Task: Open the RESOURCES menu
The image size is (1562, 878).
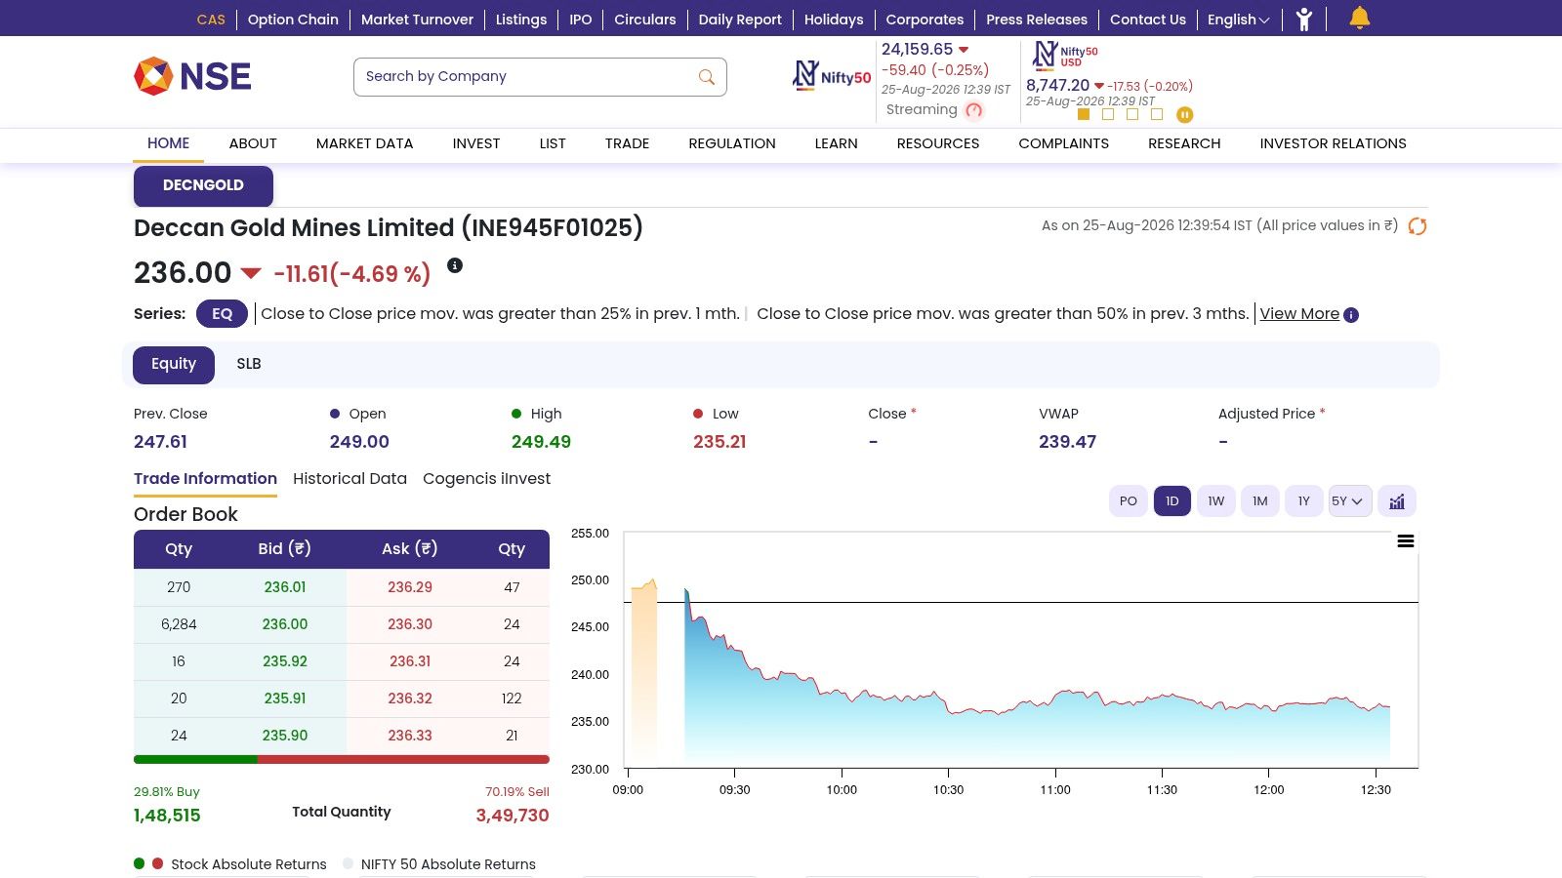Action: click(x=938, y=143)
